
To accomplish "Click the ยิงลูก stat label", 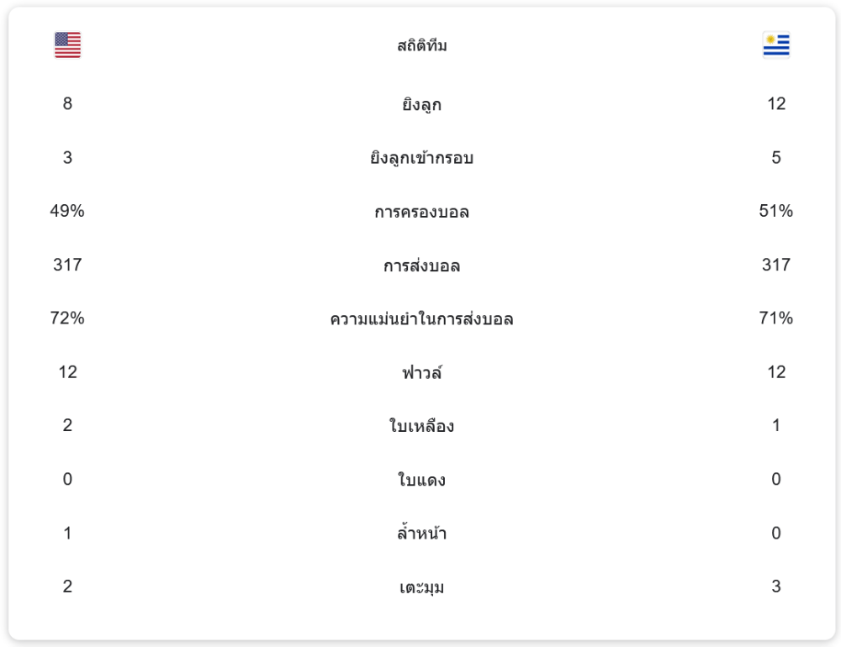I will 421,104.
